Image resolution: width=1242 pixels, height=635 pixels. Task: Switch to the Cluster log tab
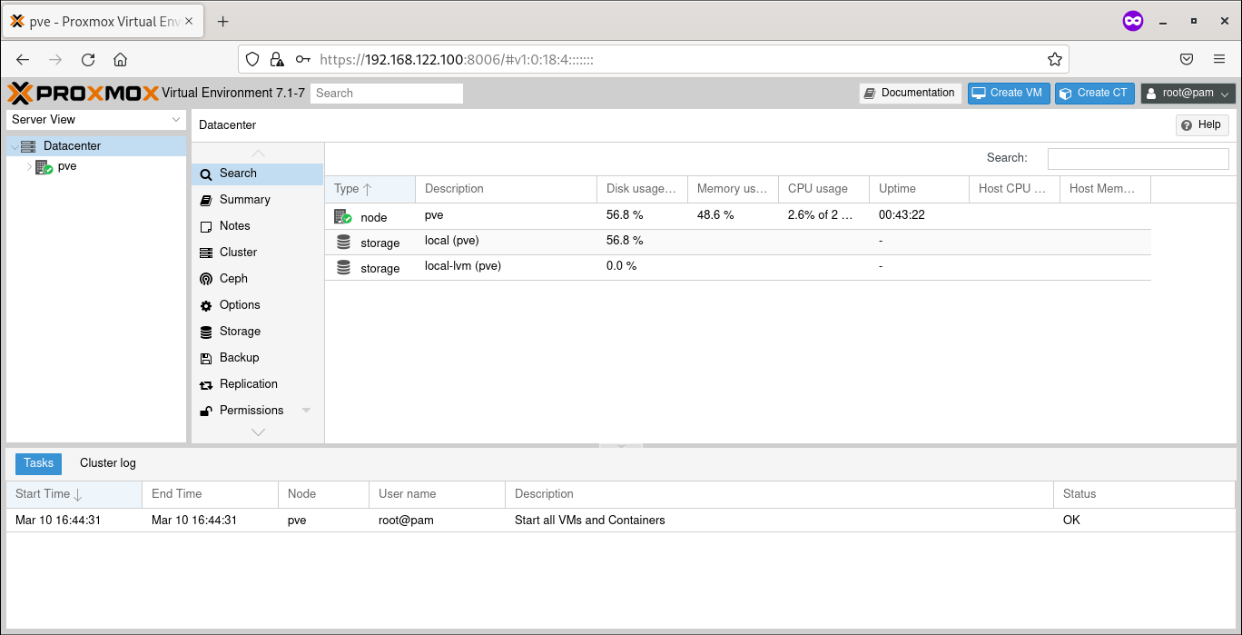click(108, 463)
